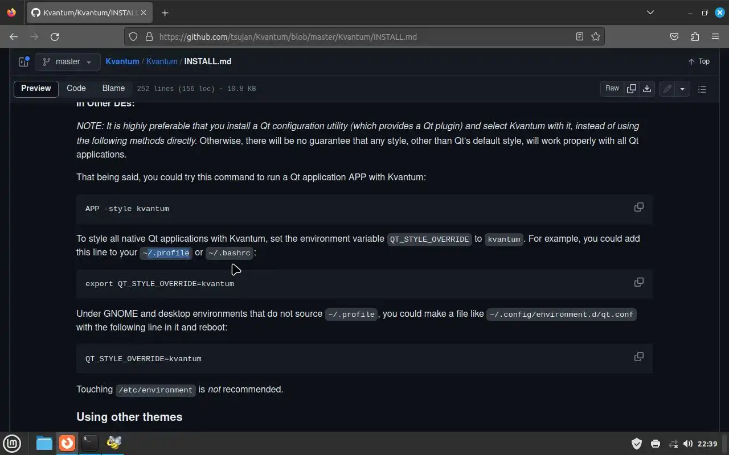729x455 pixels.
Task: Open the Firefox hamburger menu
Action: click(715, 36)
